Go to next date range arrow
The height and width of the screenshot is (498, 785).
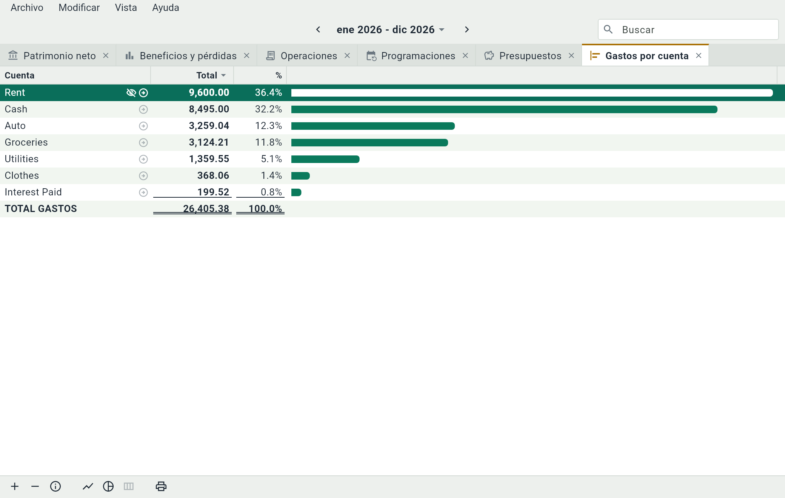point(467,29)
